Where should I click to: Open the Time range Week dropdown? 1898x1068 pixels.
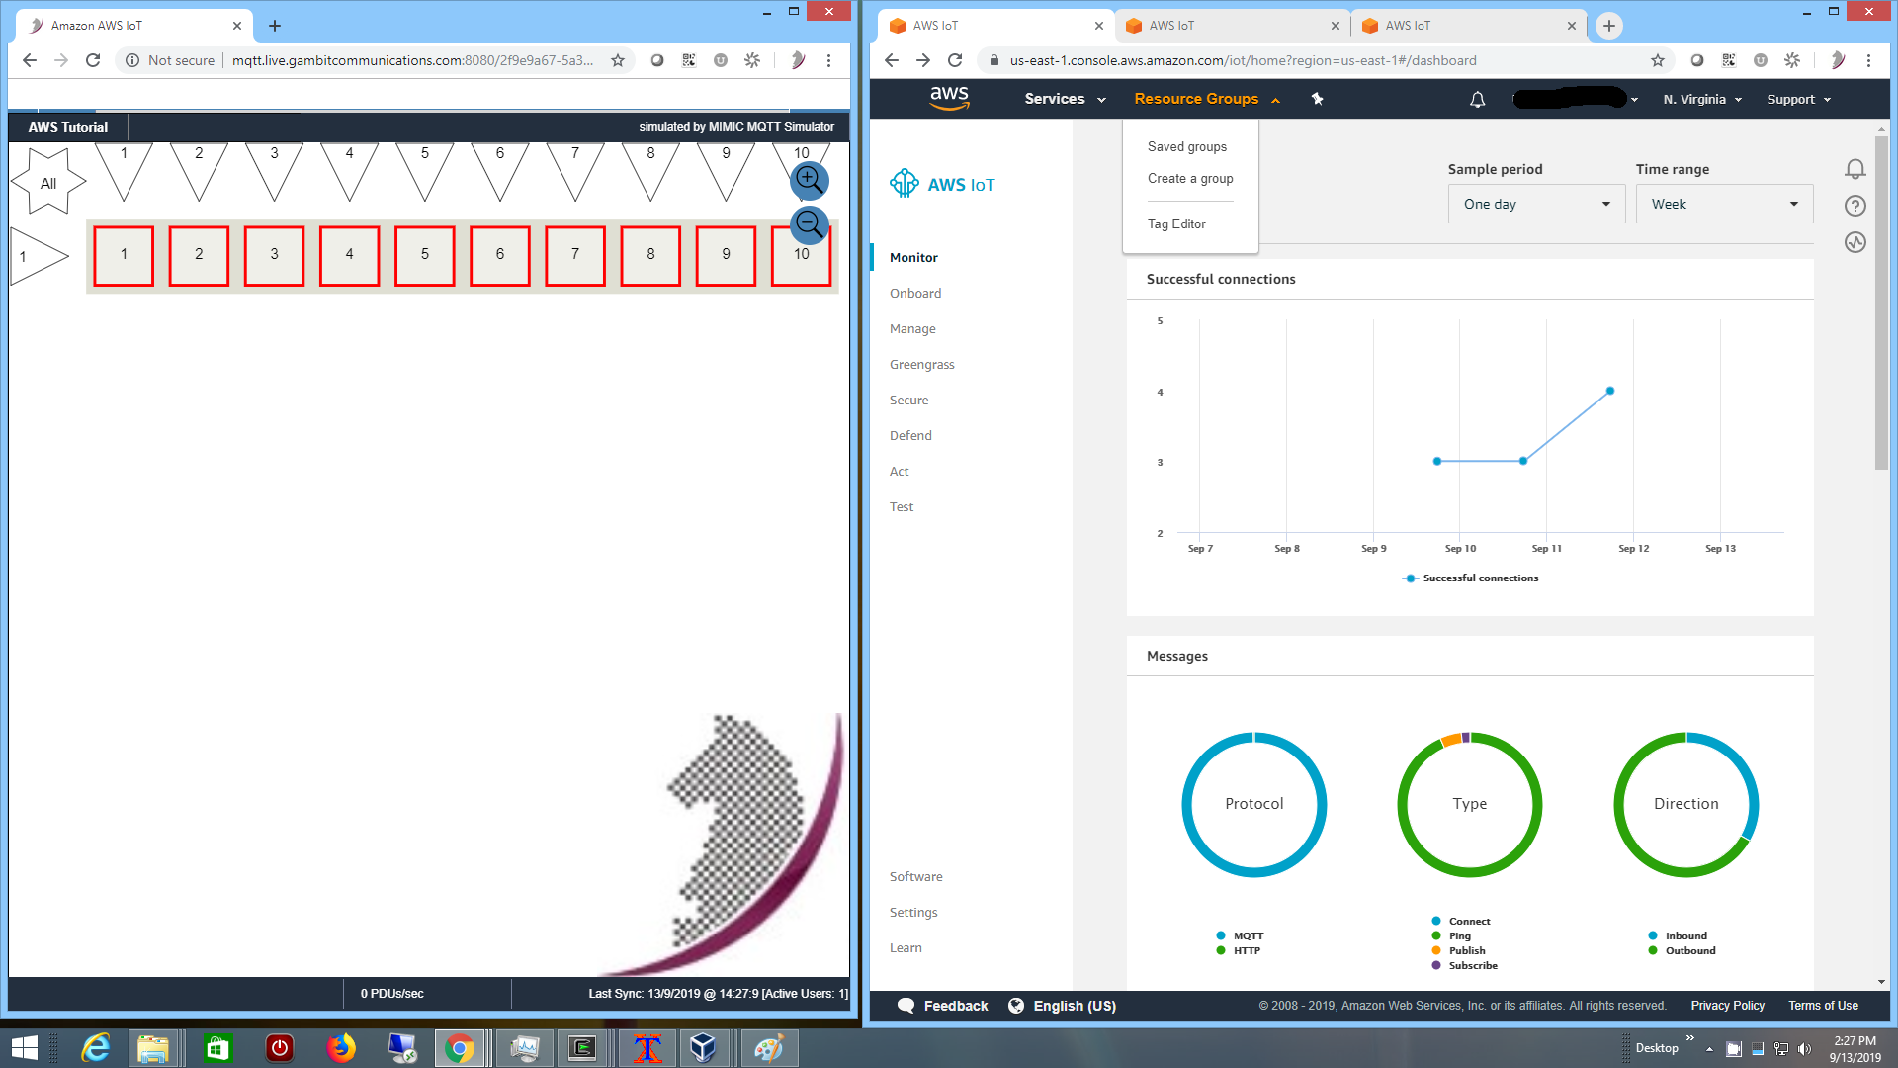click(1724, 204)
